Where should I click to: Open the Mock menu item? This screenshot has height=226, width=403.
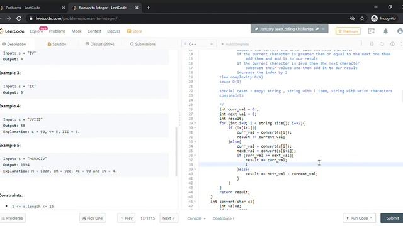[76, 31]
